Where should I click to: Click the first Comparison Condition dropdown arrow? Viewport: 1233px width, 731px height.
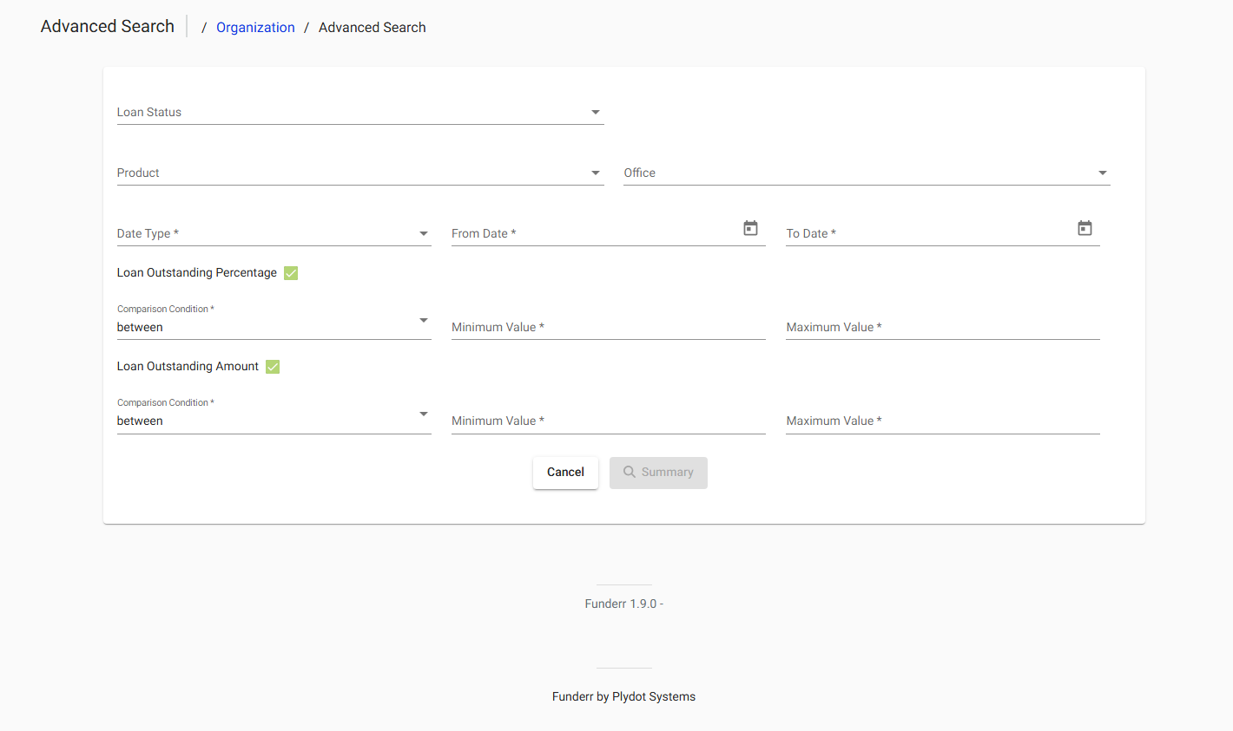424,320
